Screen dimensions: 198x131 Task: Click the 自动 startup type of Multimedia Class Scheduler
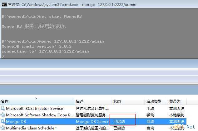[150, 128]
